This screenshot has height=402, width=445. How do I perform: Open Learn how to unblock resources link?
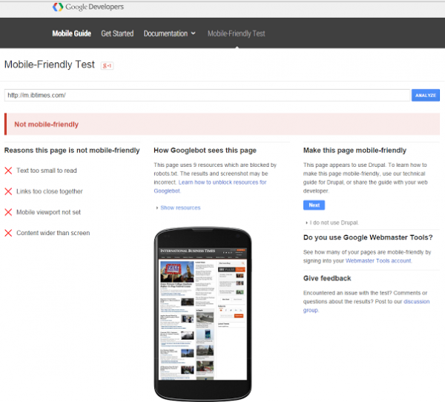[x=211, y=186]
